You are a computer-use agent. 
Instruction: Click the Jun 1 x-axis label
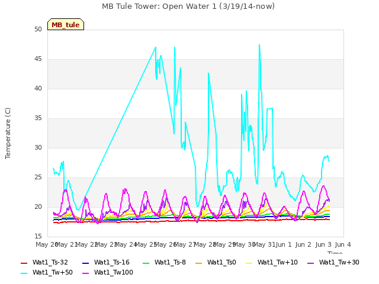point(284,244)
